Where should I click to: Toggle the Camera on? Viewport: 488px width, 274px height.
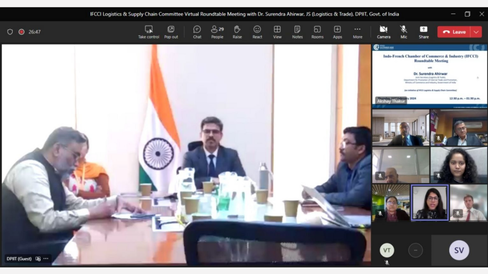click(x=383, y=32)
